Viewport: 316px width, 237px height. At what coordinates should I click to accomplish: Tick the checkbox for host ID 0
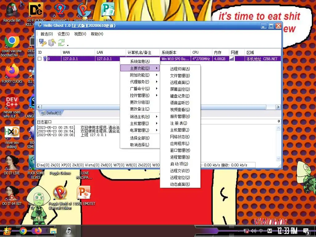pos(40,59)
